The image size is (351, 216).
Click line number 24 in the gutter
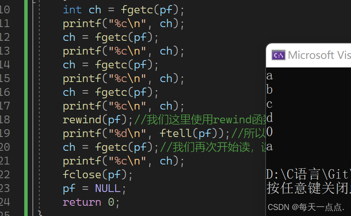[x=5, y=202]
